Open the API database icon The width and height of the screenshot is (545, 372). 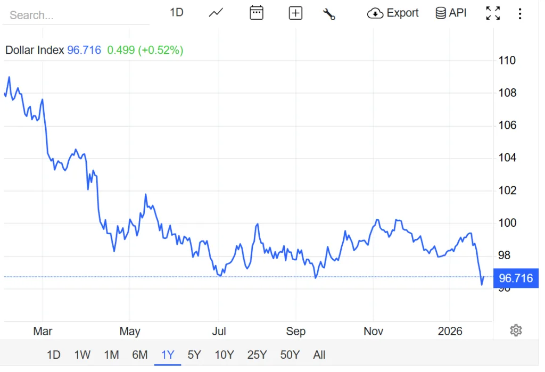(x=440, y=13)
